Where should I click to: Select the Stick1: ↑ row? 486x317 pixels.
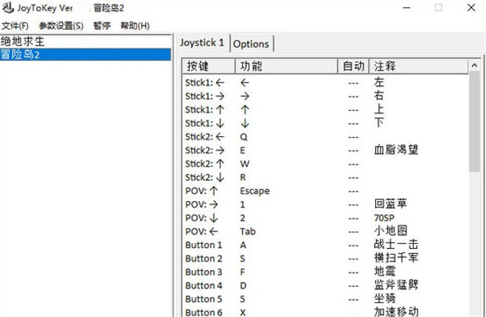[x=326, y=109]
